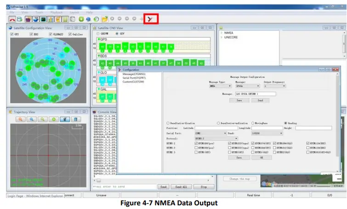347x209 pixels.
Task: Click the green center target icon in Trajectory View
Action: click(54, 120)
